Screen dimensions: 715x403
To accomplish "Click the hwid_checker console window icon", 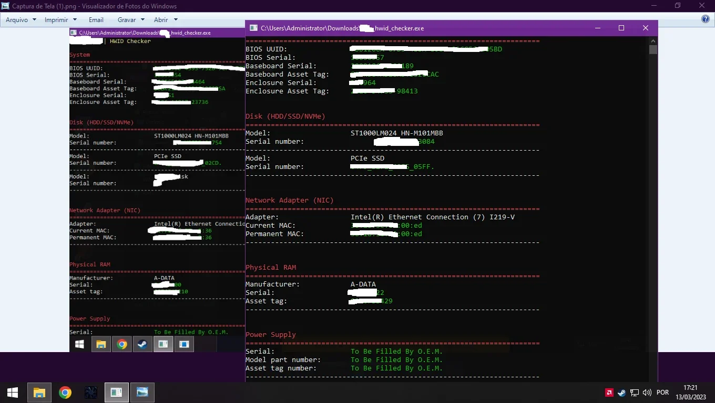I will coord(253,28).
